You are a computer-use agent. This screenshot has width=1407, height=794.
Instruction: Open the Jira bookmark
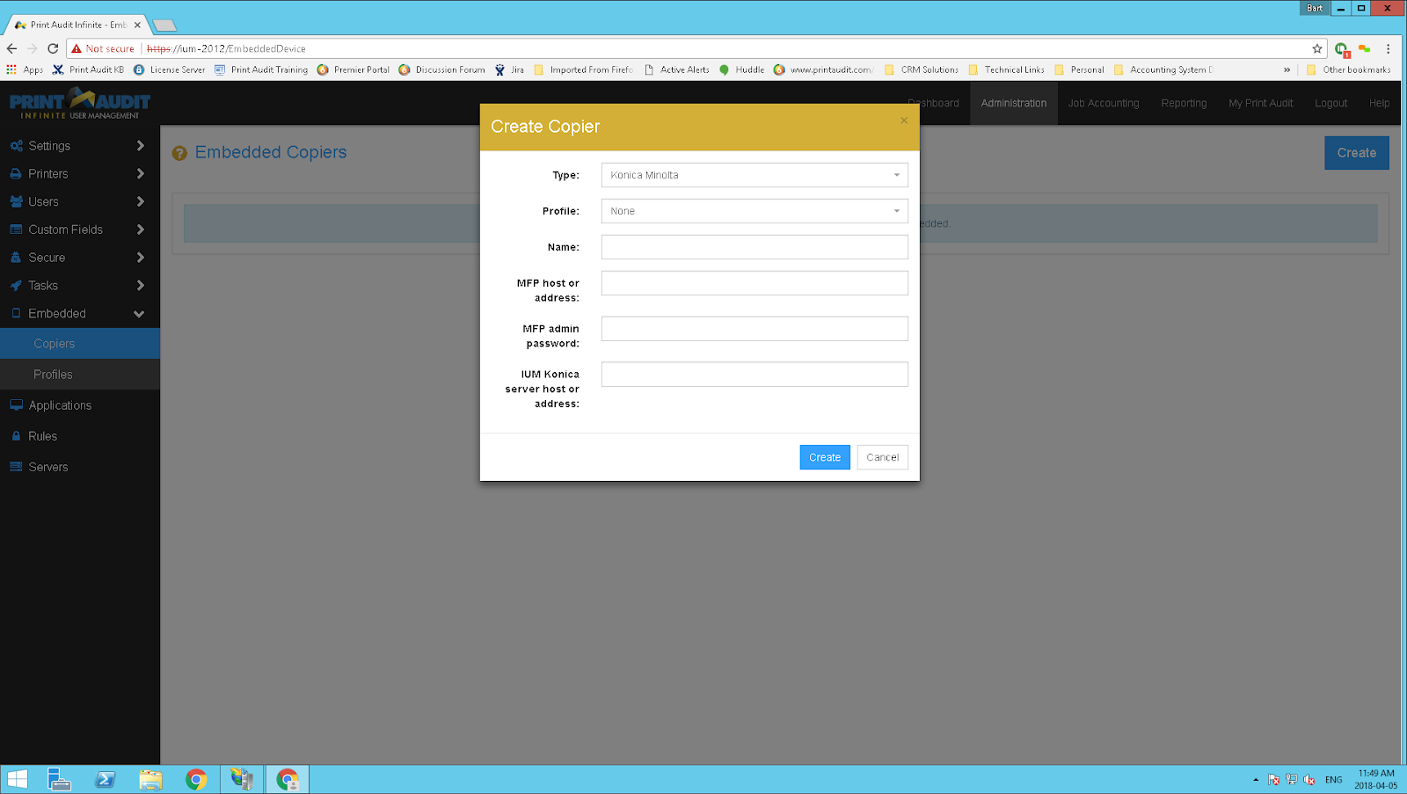tap(509, 69)
